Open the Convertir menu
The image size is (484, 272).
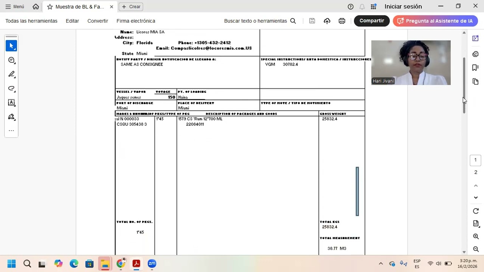(98, 21)
